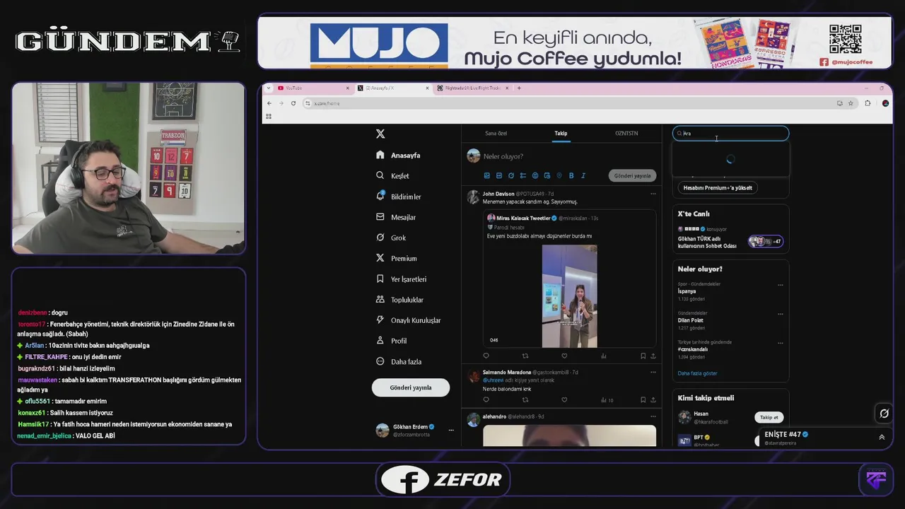Open more options for #cznskandalı trend
The image size is (905, 509).
(x=781, y=343)
